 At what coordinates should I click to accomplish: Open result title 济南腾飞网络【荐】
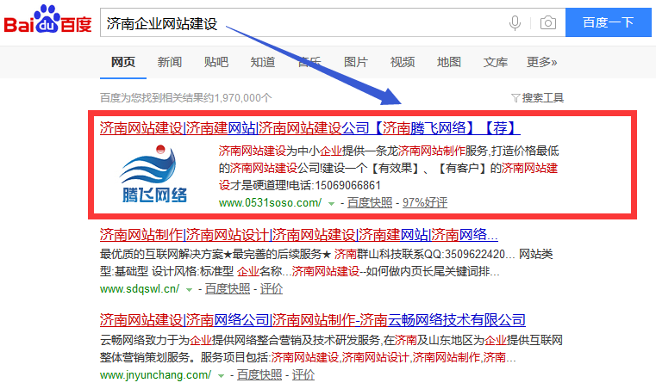tap(310, 128)
